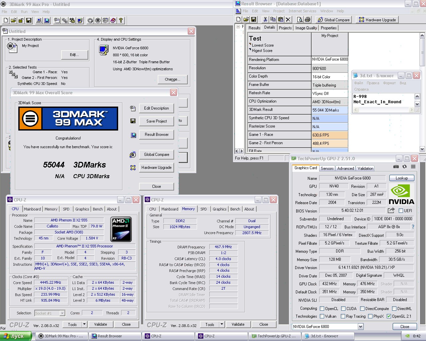Click the Cut scissors icon in Result Browser
The width and height of the screenshot is (426, 341).
click(265, 20)
